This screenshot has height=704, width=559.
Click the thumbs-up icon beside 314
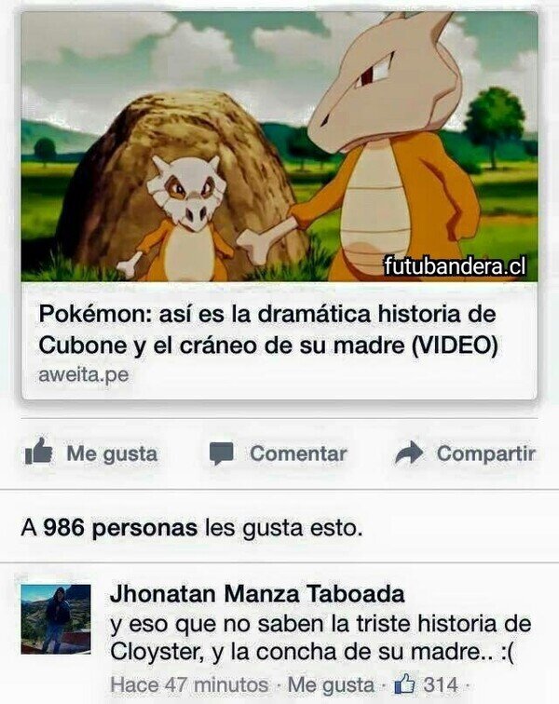404,684
